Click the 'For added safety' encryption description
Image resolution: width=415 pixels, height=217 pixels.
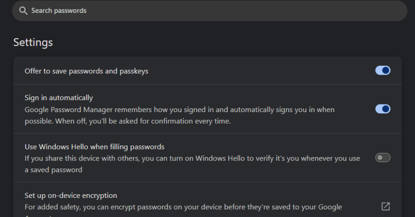coord(183,207)
